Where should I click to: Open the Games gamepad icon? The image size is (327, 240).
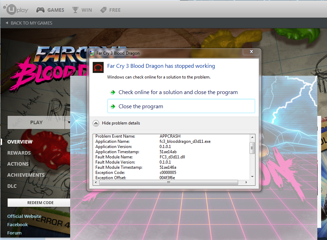[40, 10]
